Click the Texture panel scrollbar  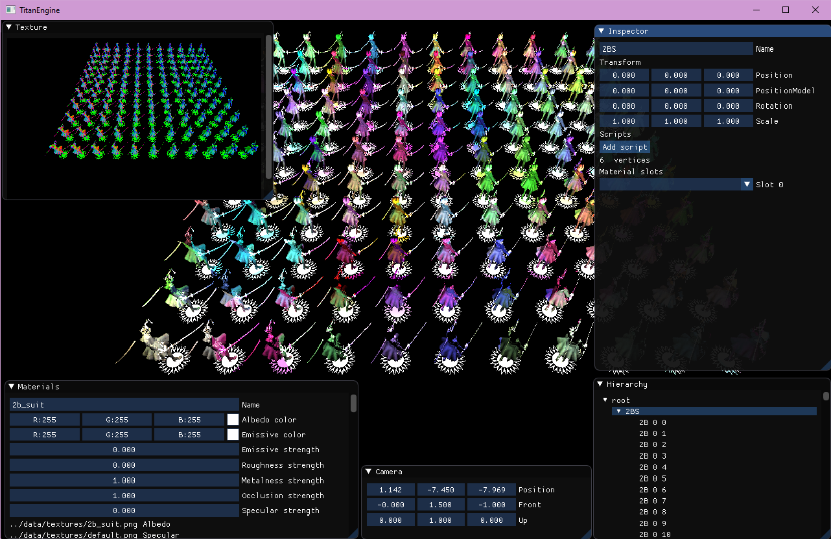pos(268,107)
